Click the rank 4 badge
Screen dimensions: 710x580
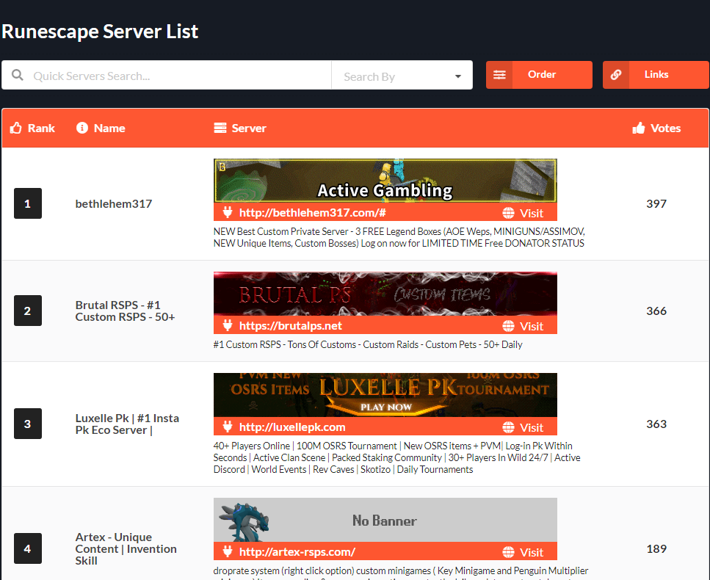pos(28,548)
